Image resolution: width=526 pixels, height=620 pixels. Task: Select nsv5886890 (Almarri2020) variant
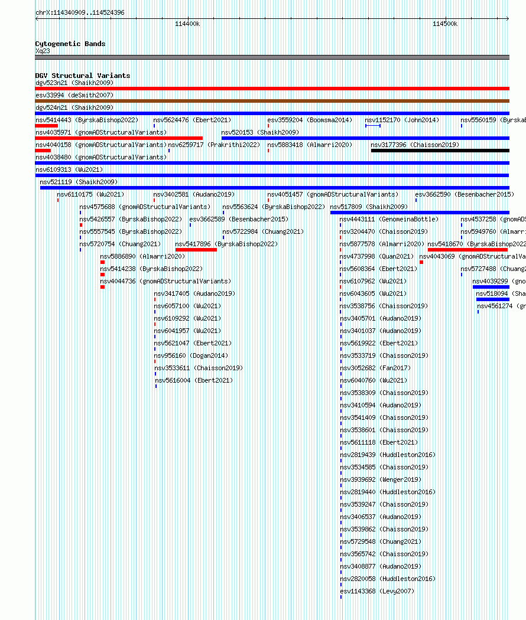coord(142,256)
